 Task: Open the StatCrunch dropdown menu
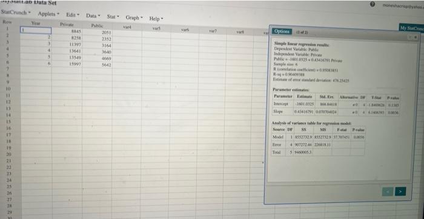(15, 13)
